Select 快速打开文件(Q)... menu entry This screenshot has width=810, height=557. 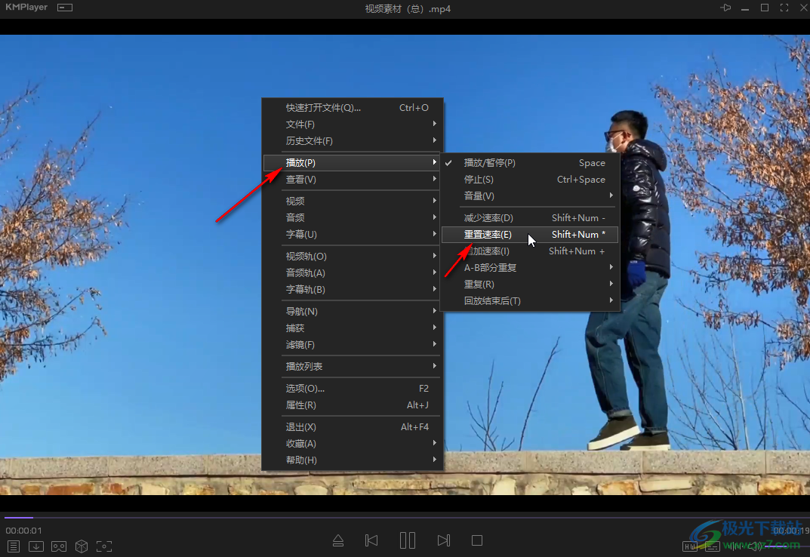[353, 107]
